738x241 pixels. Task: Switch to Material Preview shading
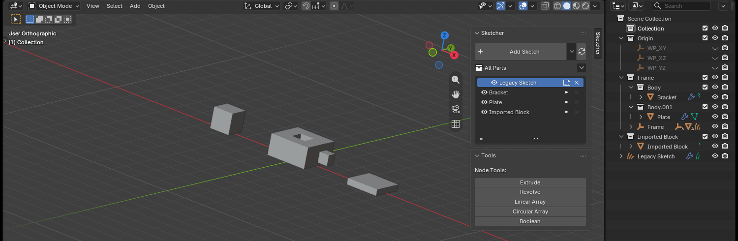[576, 6]
